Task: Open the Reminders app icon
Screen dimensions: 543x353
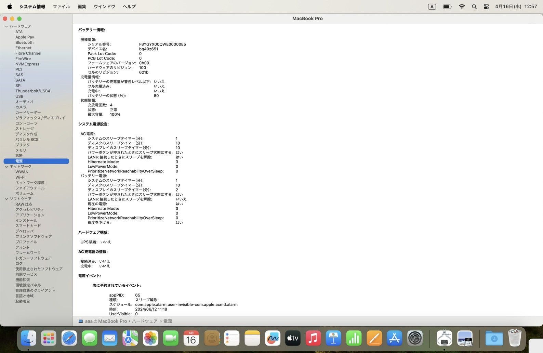Action: 232,338
